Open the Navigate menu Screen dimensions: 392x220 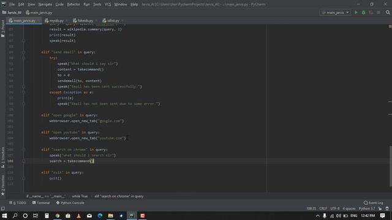click(45, 4)
